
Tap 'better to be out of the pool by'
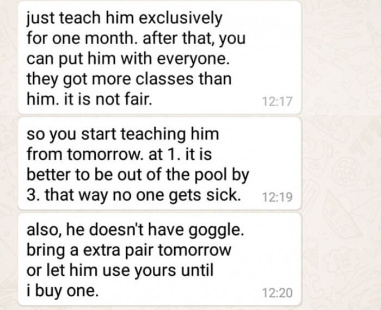[138, 175]
